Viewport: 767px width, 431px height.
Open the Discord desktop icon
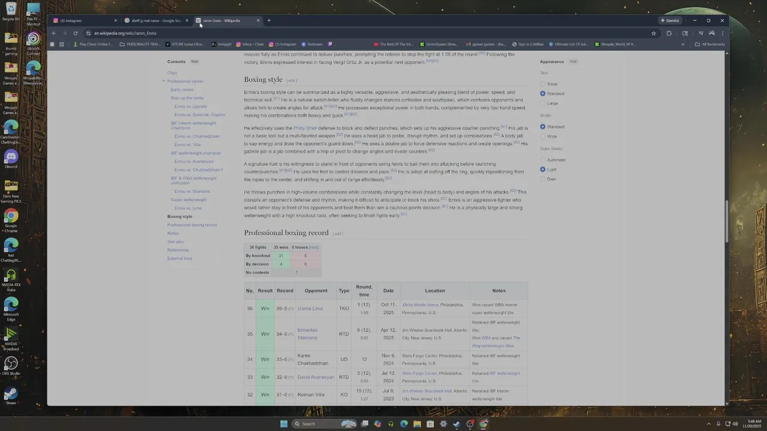click(11, 160)
